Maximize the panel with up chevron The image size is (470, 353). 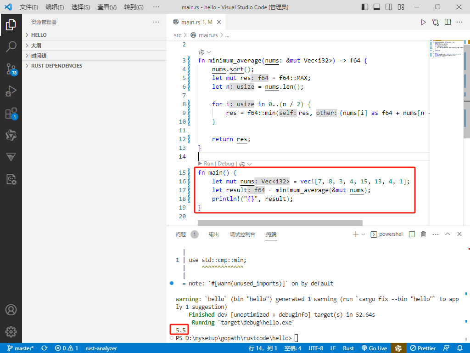448,234
